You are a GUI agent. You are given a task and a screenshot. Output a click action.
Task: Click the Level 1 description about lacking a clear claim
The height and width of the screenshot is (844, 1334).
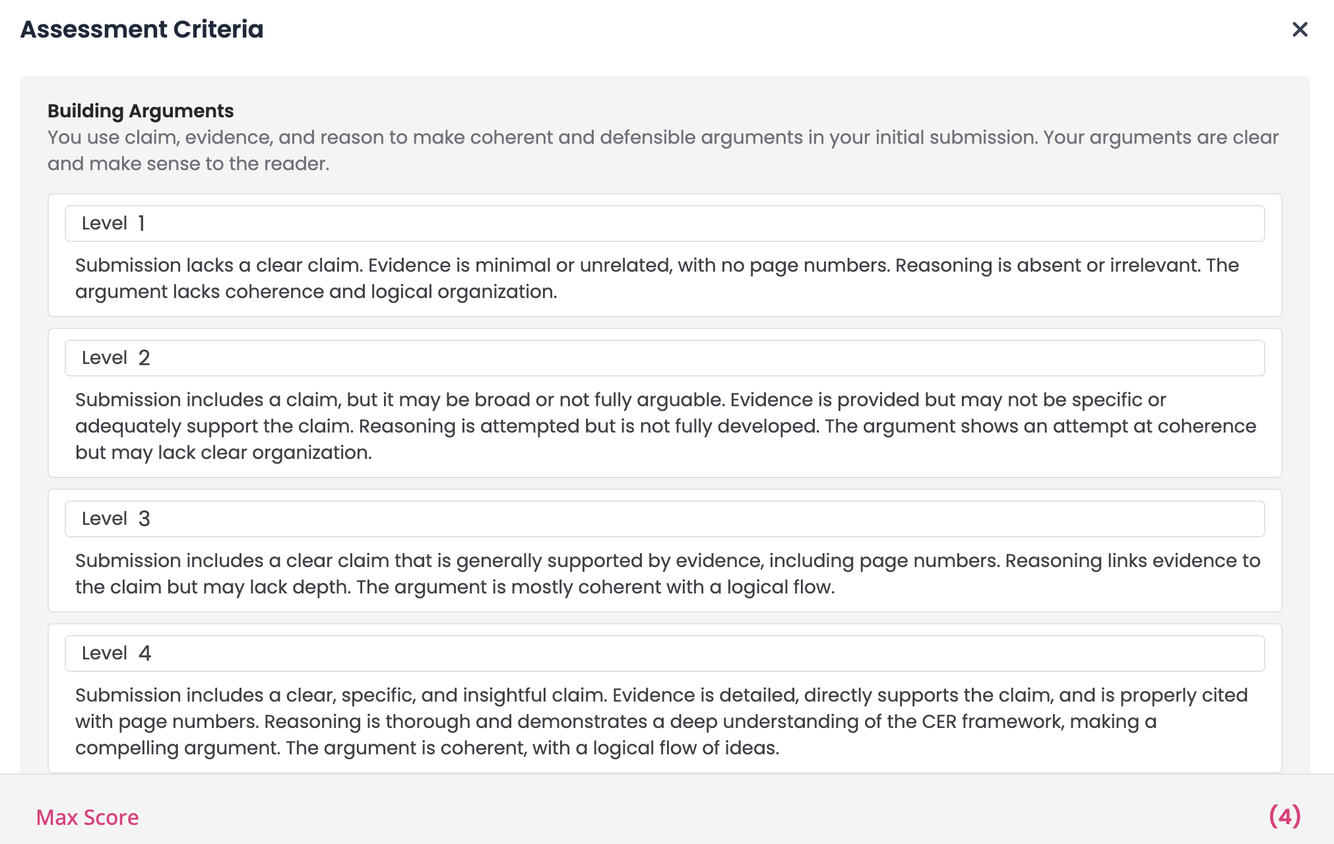[656, 278]
